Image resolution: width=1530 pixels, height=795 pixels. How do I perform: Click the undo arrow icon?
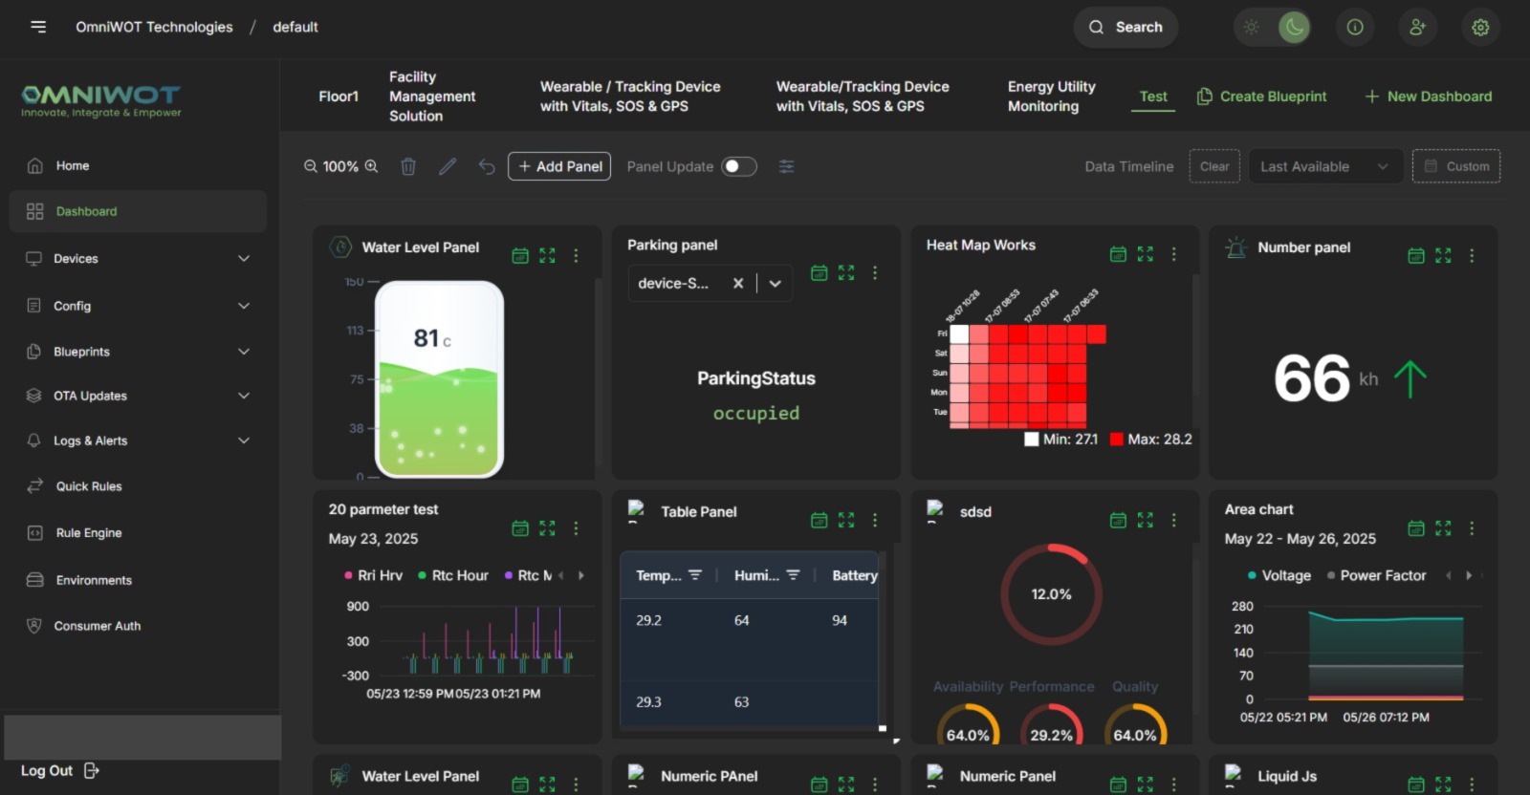click(x=487, y=166)
